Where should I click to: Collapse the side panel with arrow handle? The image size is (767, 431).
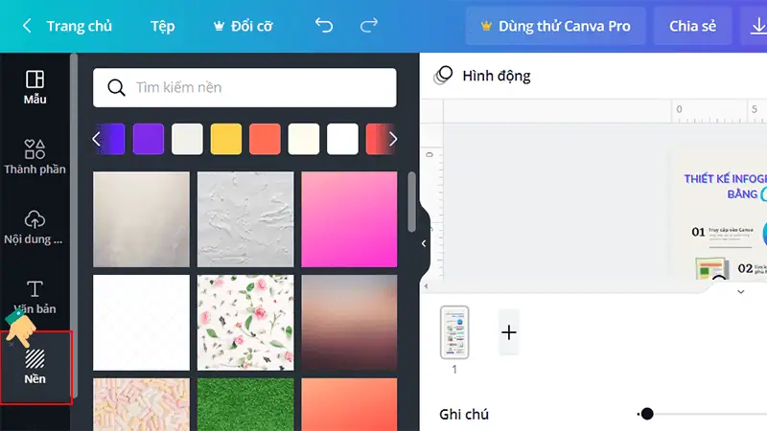[x=424, y=243]
